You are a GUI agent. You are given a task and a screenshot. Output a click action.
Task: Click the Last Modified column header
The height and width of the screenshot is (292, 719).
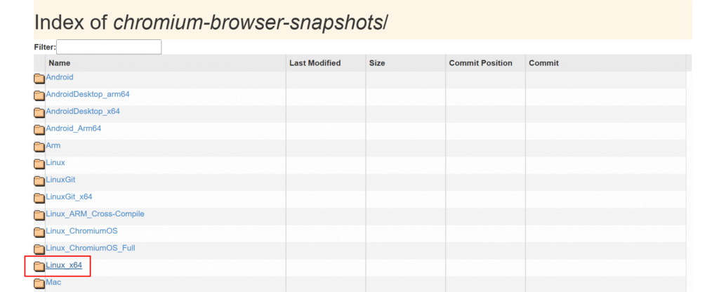[x=315, y=63]
